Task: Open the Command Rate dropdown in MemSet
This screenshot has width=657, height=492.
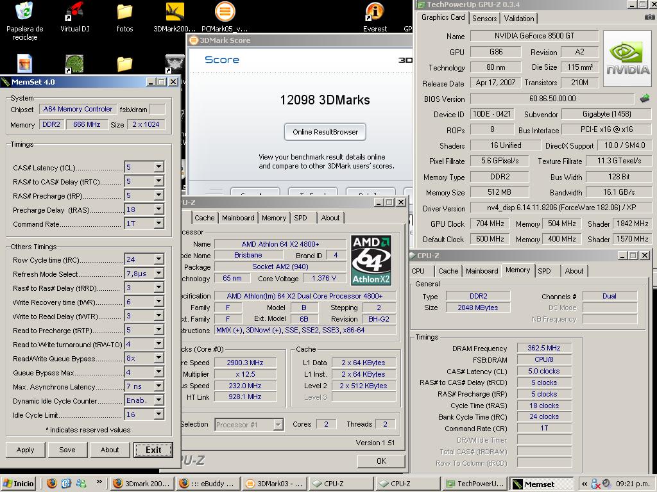Action: pos(159,224)
